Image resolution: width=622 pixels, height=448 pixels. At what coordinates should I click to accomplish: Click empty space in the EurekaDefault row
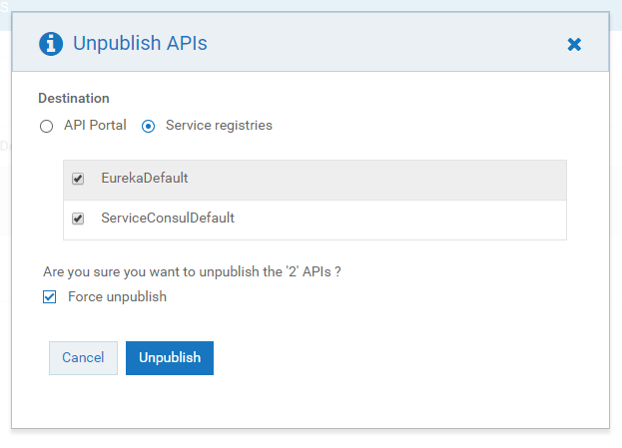(x=399, y=180)
